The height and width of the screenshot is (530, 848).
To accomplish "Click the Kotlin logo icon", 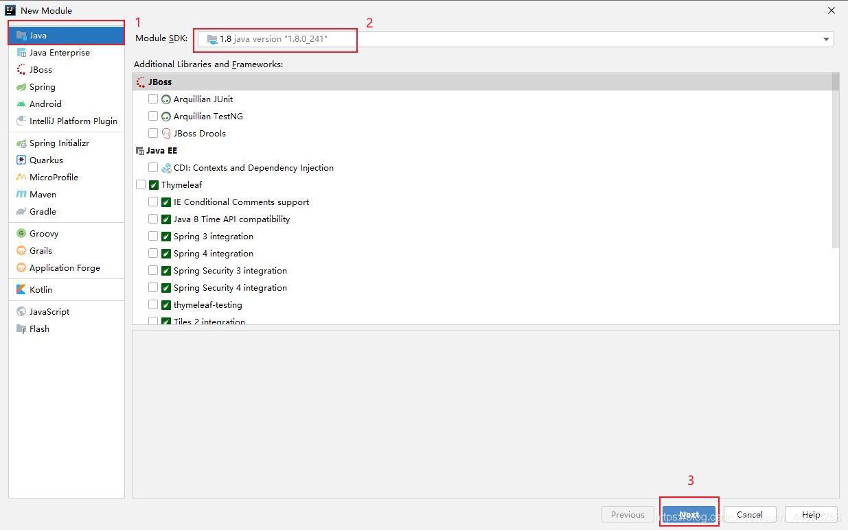I will [x=21, y=289].
